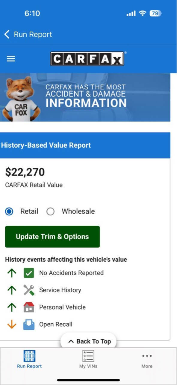177x385 pixels.
Task: Go back using Run Report navigation link
Action: point(28,34)
